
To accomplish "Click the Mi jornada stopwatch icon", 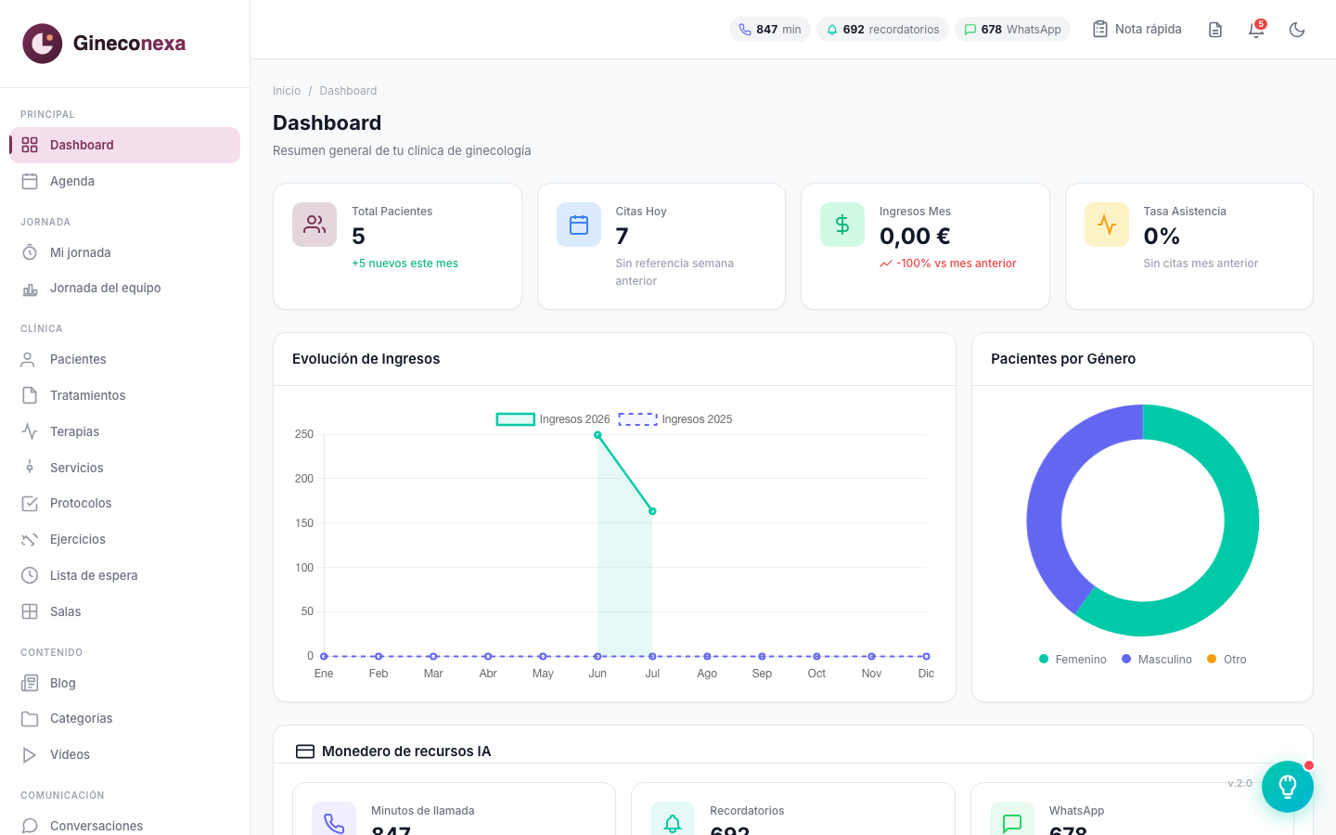I will [x=30, y=252].
